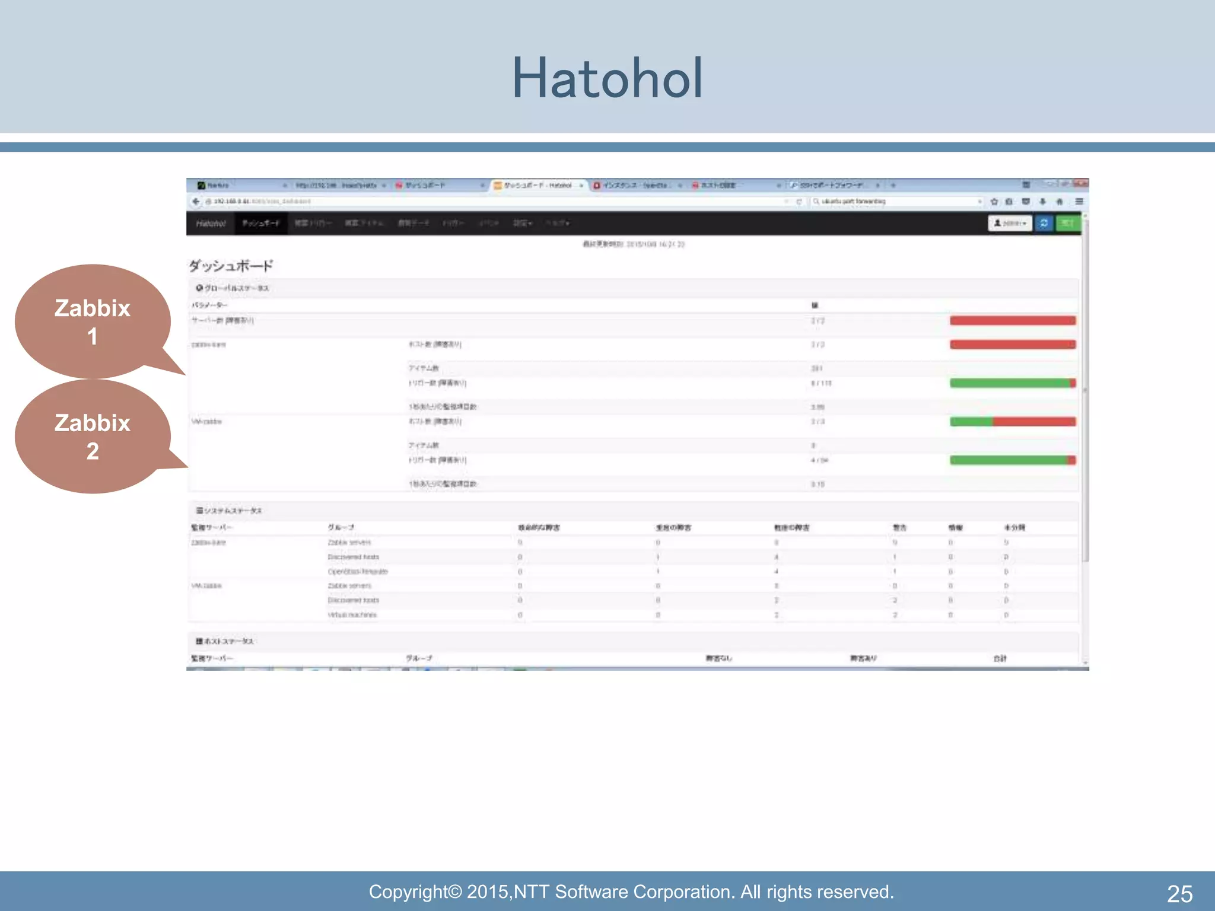Click the search magnifier icon in search box

(x=816, y=202)
